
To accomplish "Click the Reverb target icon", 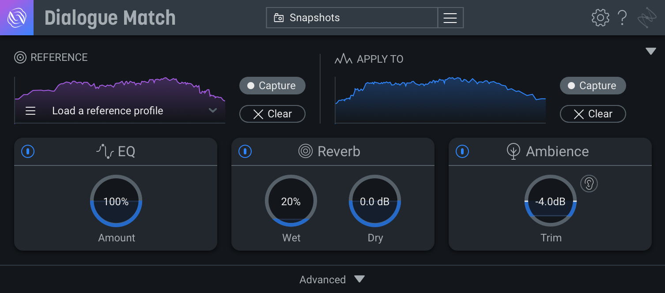I will click(x=305, y=151).
